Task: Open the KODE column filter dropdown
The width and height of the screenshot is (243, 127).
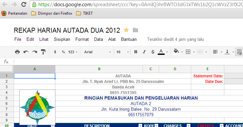Action: (156, 125)
